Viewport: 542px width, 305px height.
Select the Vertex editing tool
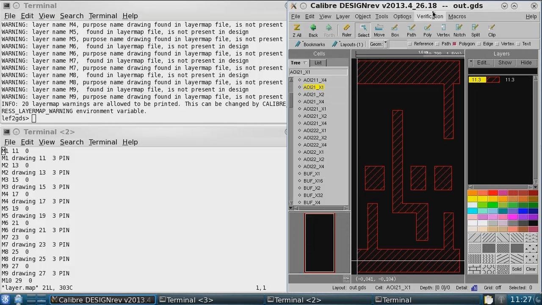(x=443, y=30)
